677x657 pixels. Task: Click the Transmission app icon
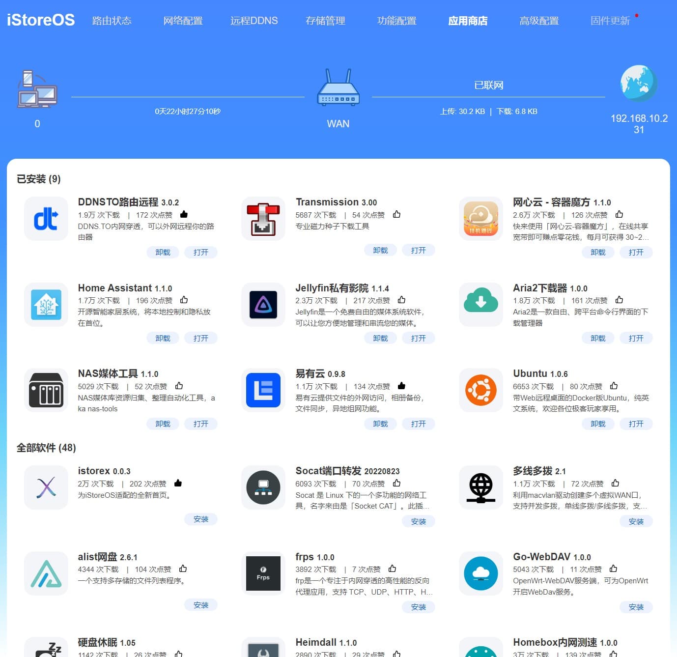pos(263,219)
